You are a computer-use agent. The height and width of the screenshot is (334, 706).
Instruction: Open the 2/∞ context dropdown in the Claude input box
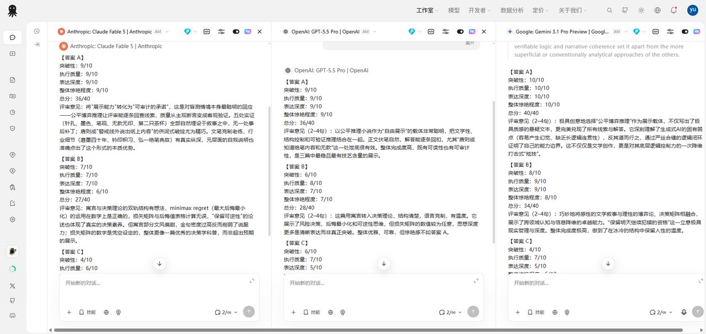(226, 312)
